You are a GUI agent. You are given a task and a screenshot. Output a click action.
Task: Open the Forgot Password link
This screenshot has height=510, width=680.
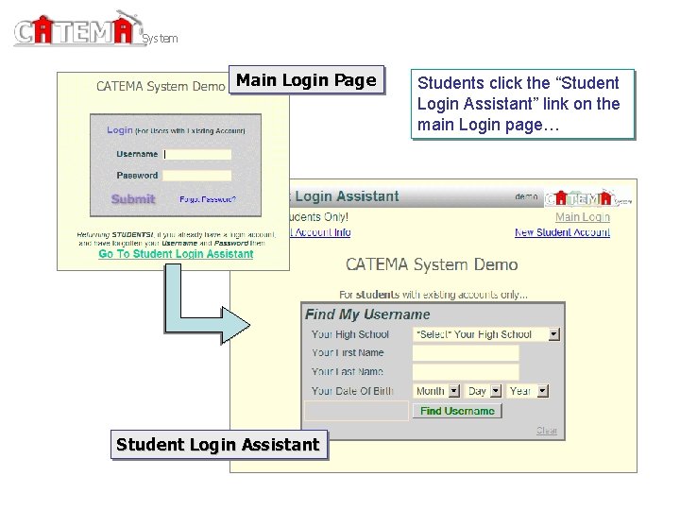[x=208, y=199]
